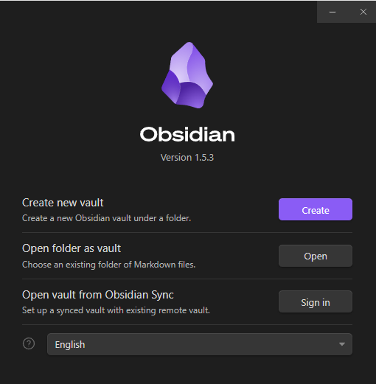Click the empty title bar area left of minimize
The width and height of the screenshot is (376, 384).
pyautogui.click(x=159, y=12)
